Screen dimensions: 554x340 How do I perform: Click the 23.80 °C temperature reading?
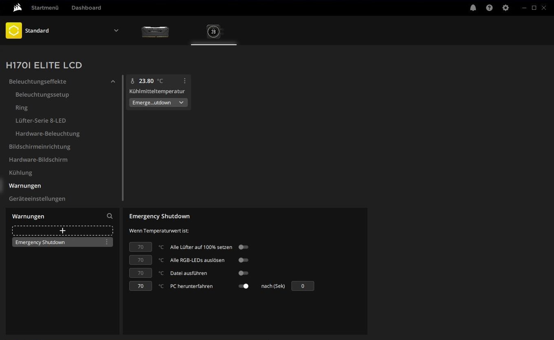(x=151, y=81)
